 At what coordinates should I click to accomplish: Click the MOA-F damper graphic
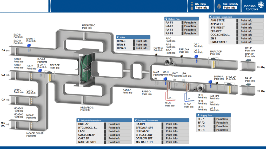click(31, 126)
